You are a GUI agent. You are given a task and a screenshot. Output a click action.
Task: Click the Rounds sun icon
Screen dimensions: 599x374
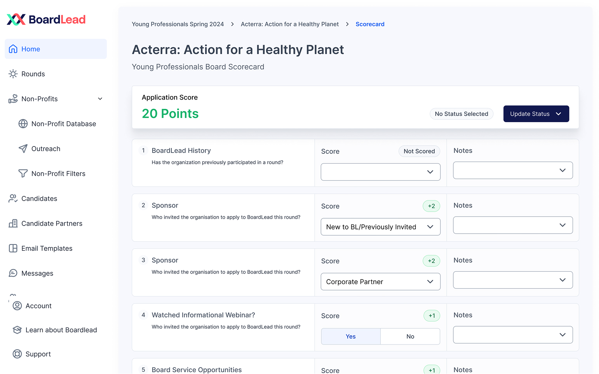tap(13, 74)
